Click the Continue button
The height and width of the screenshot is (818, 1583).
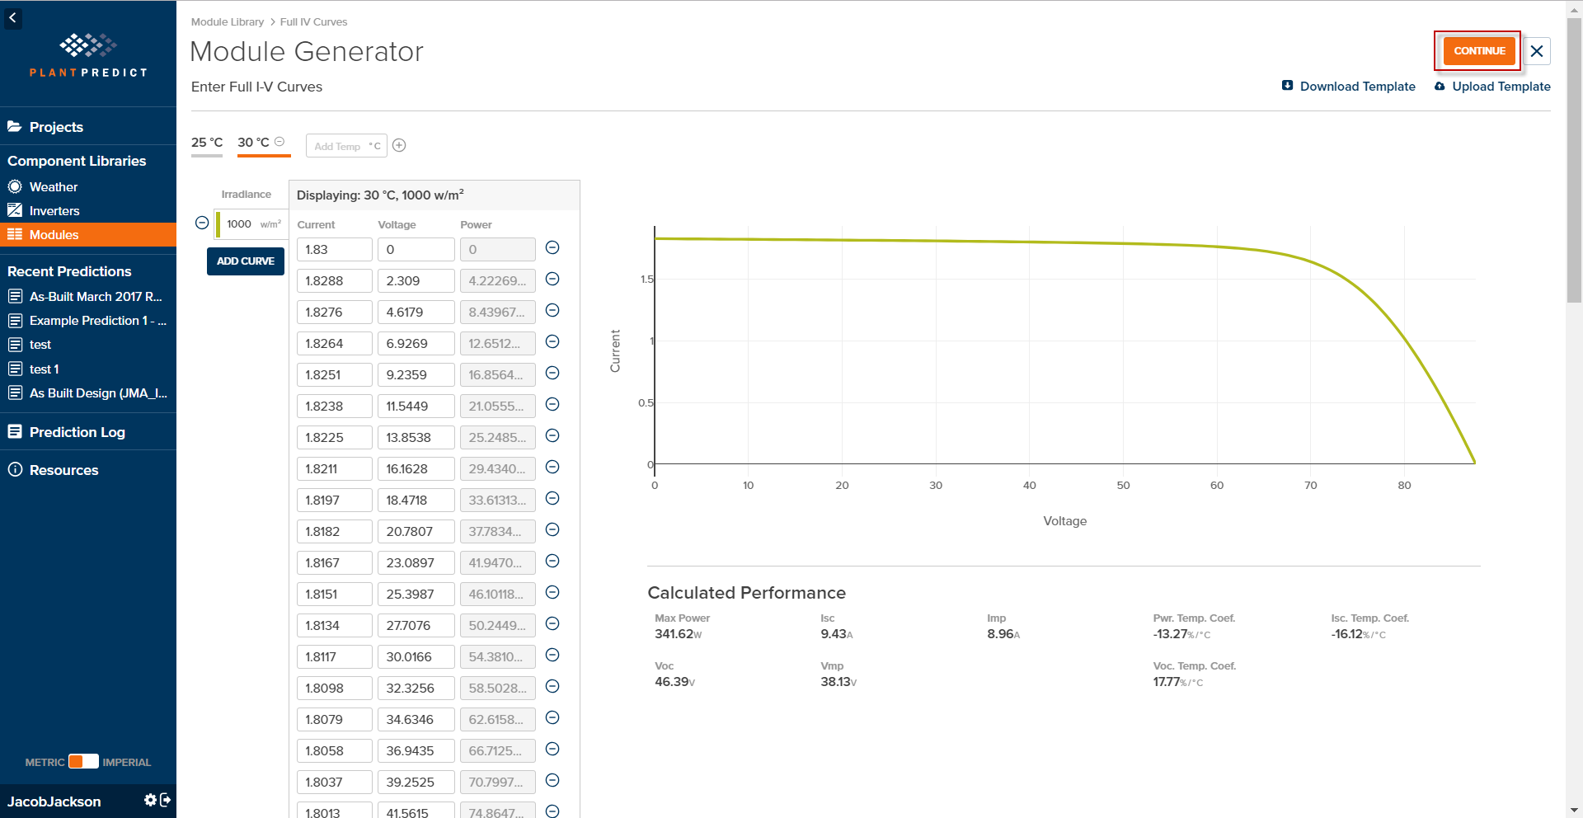click(x=1479, y=51)
